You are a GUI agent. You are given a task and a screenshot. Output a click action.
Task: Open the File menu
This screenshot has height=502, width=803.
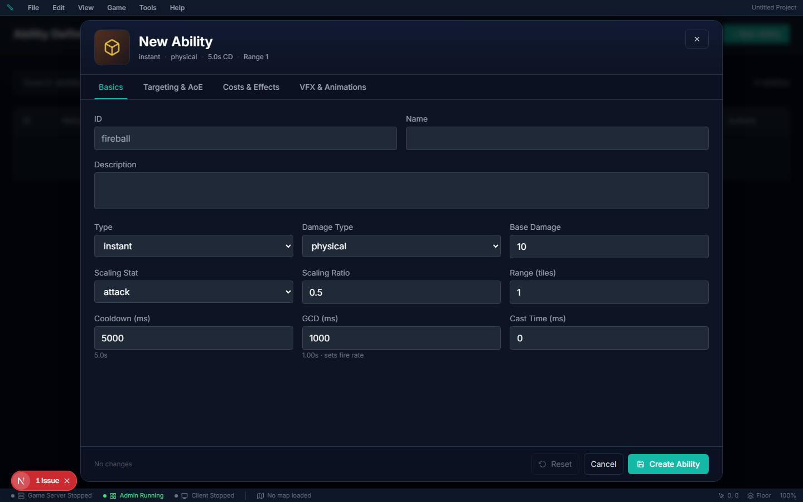tap(33, 8)
